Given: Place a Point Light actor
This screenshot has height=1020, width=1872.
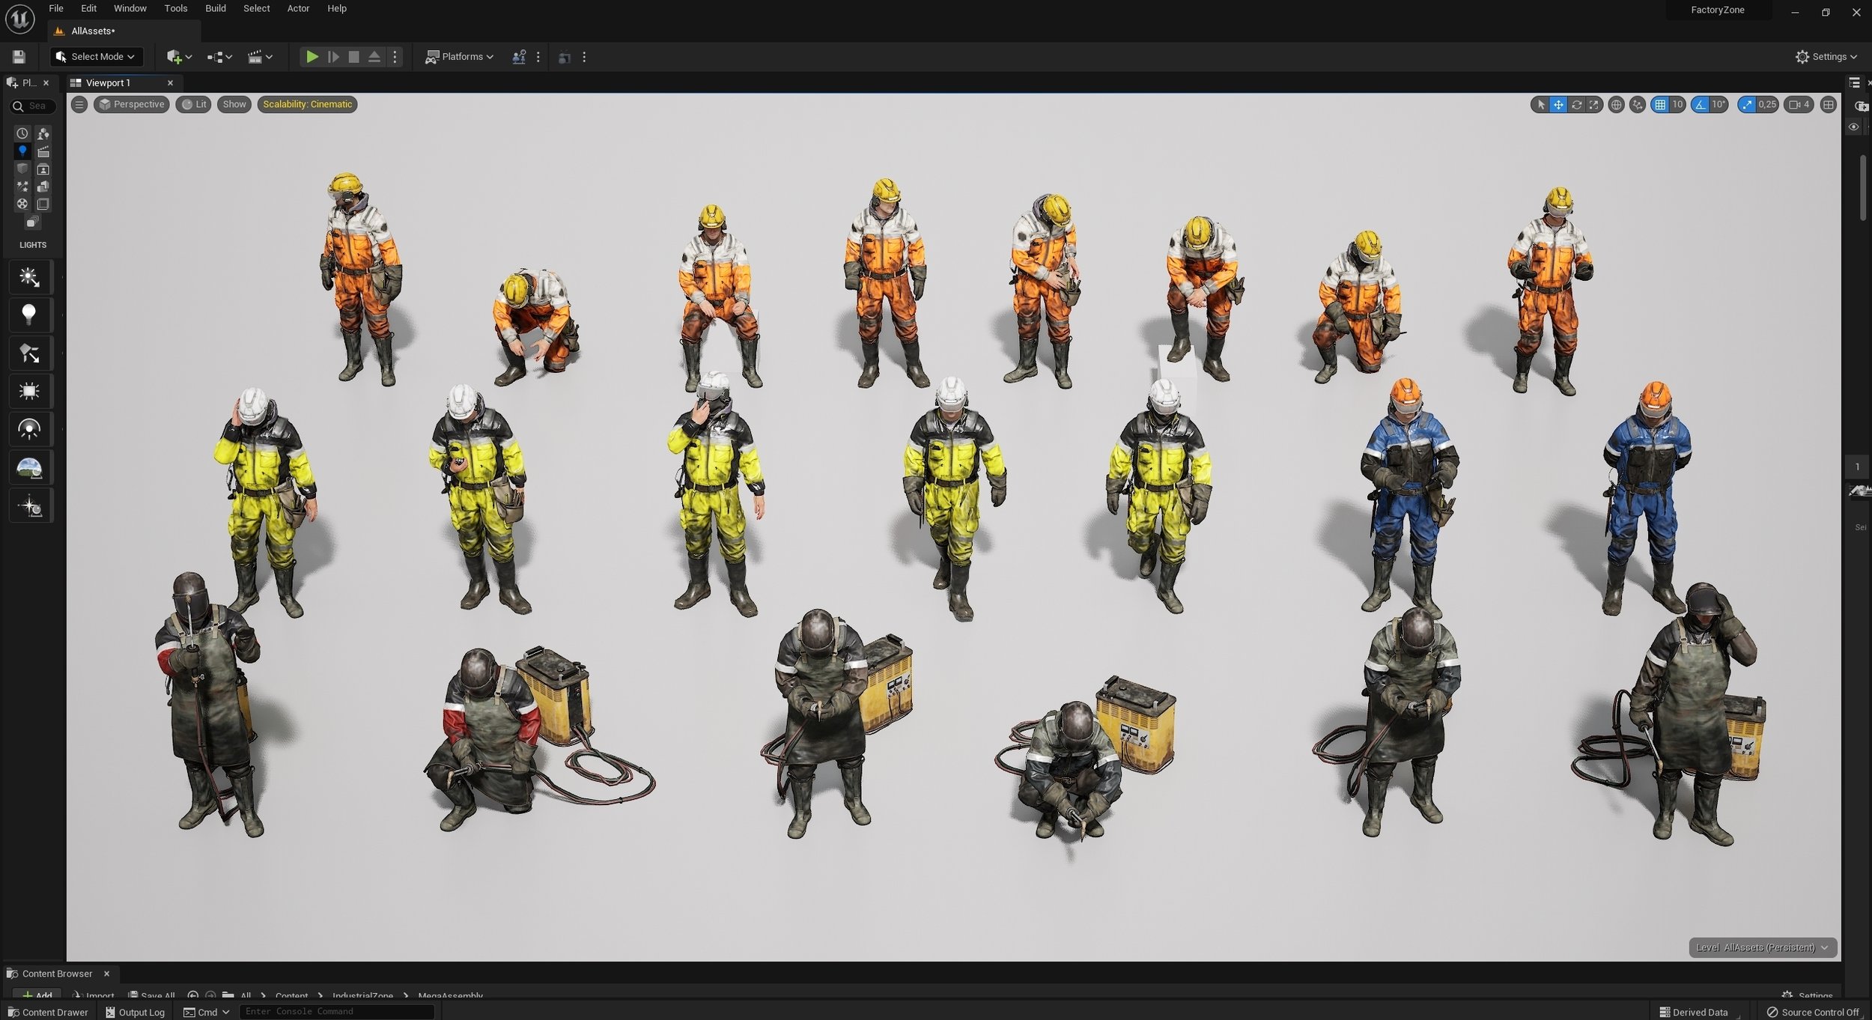Looking at the screenshot, I should coord(30,315).
